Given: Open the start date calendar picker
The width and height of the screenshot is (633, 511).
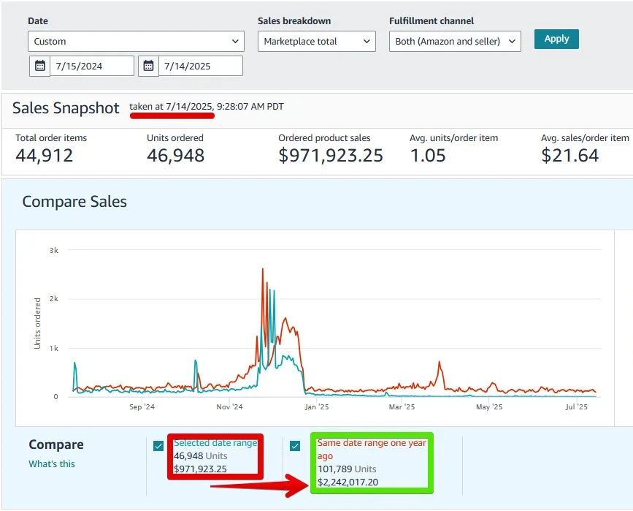Looking at the screenshot, I should (39, 65).
